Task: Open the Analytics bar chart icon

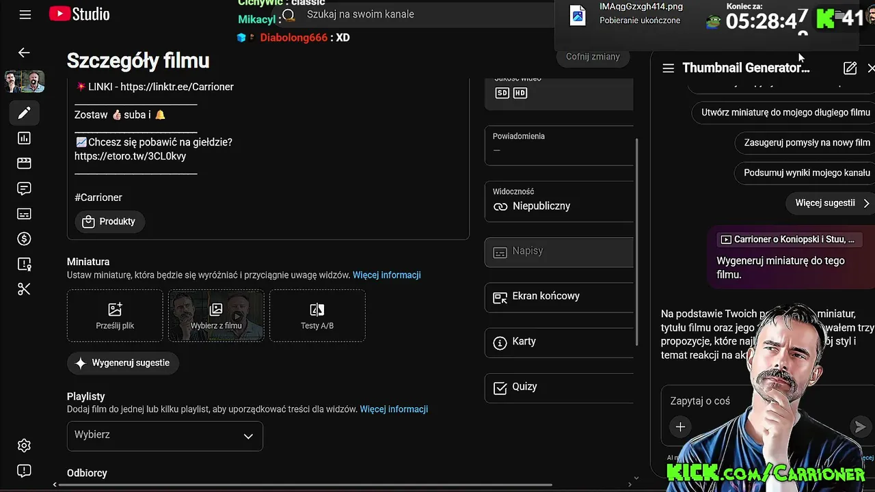Action: coord(24,138)
